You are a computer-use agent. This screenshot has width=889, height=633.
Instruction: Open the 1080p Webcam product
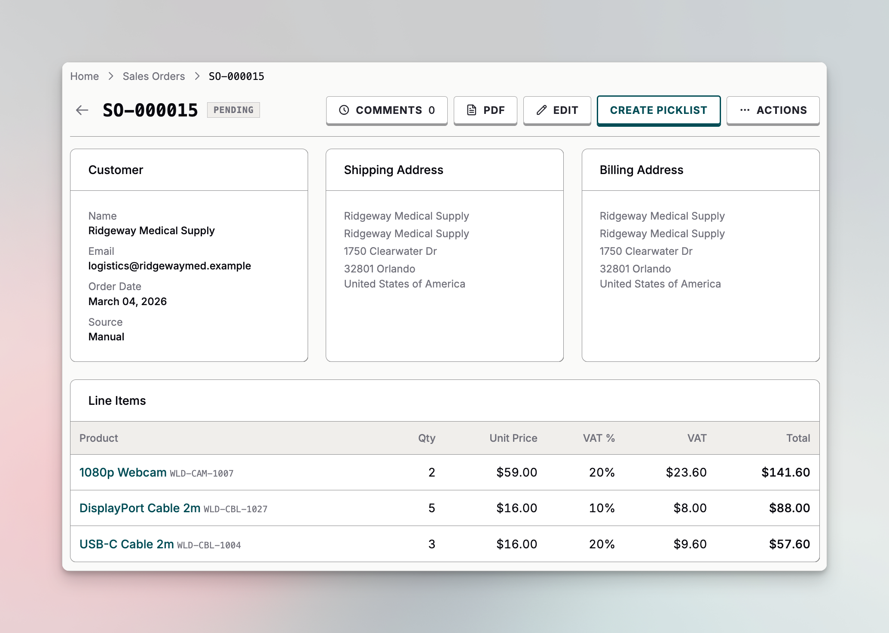click(122, 472)
